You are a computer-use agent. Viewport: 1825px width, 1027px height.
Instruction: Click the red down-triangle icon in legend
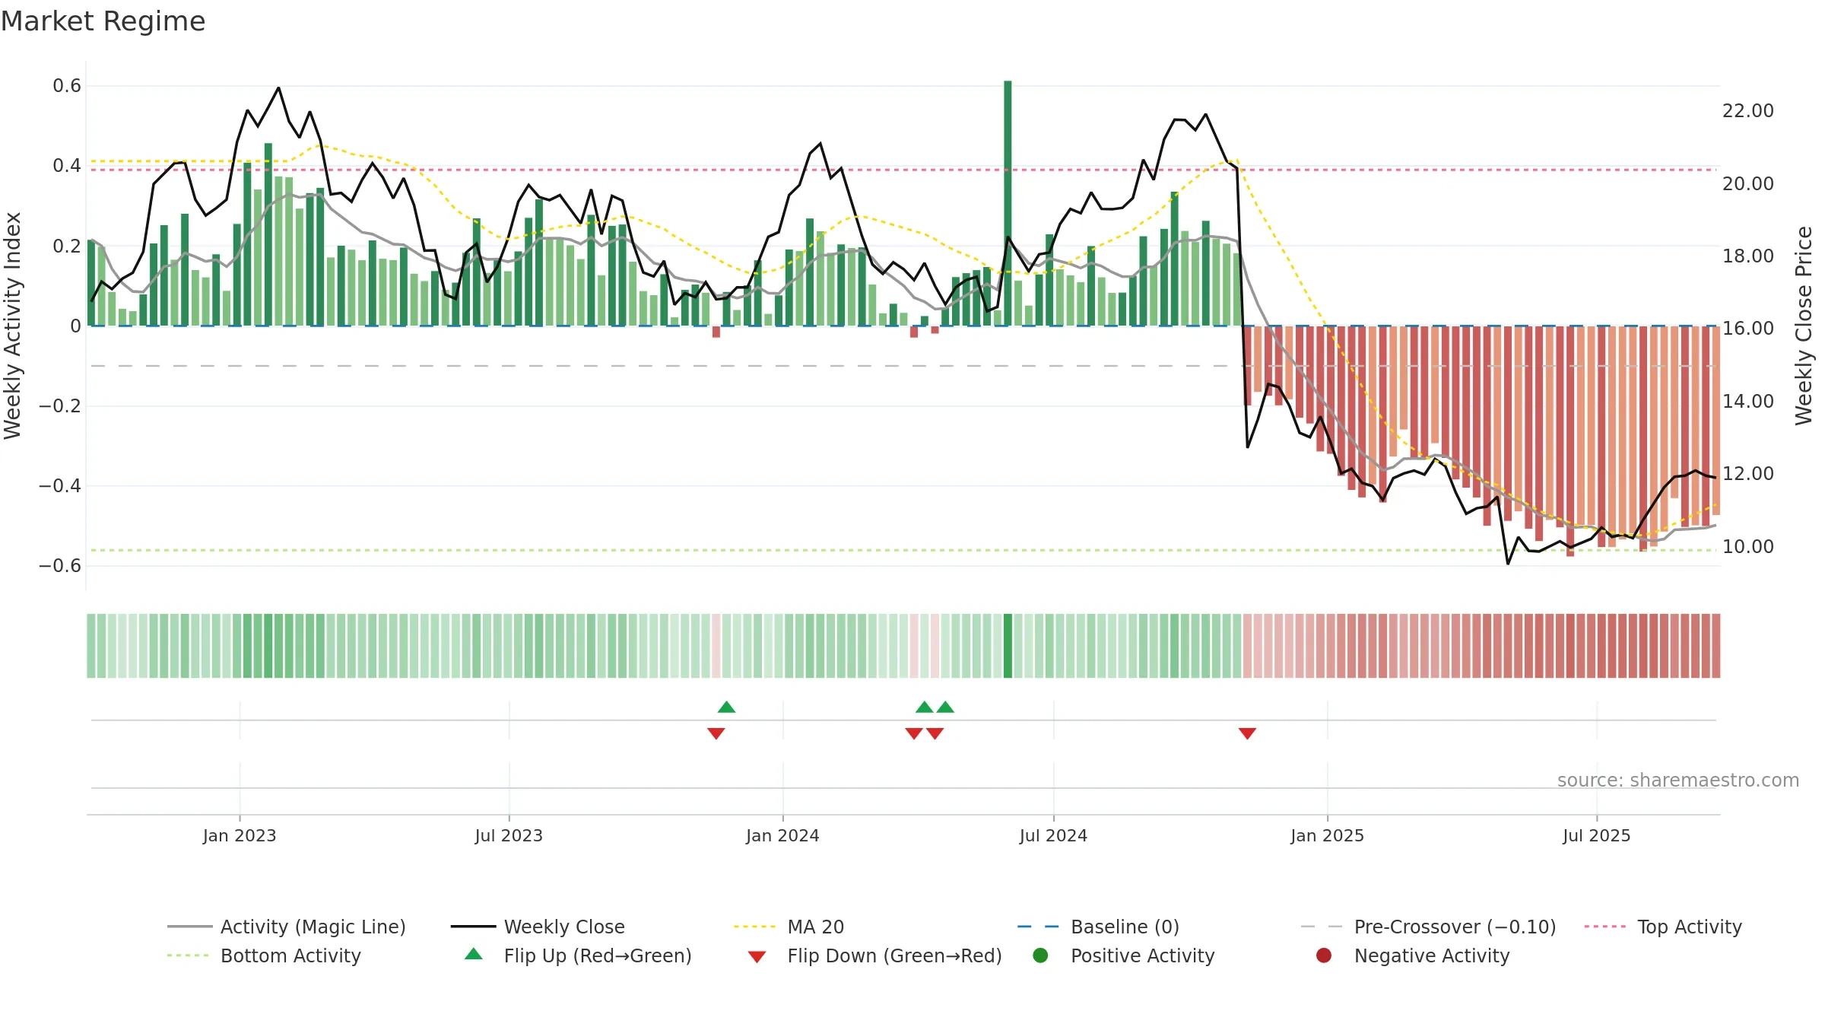(x=757, y=957)
